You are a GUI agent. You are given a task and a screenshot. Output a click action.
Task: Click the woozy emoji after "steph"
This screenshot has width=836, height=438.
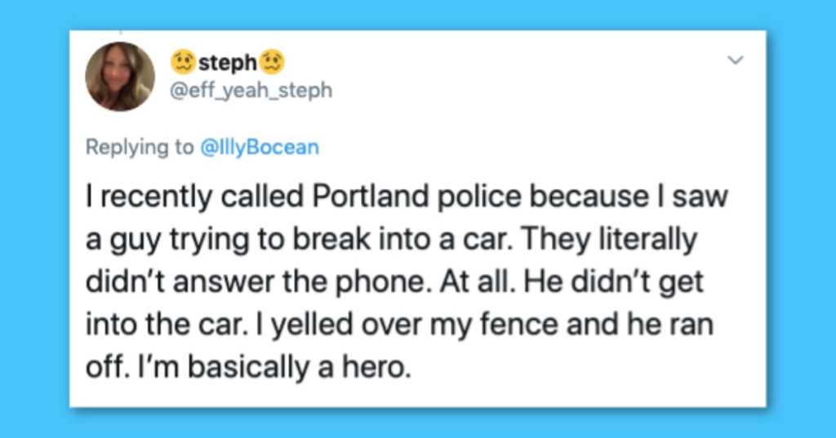click(x=272, y=62)
